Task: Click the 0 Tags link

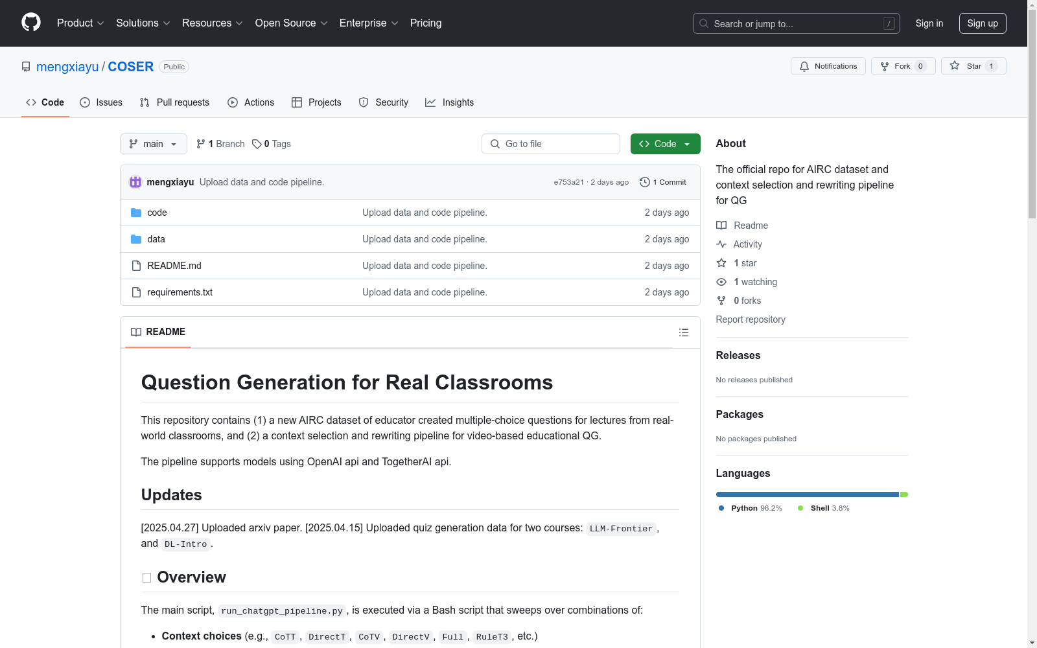Action: pos(272,144)
